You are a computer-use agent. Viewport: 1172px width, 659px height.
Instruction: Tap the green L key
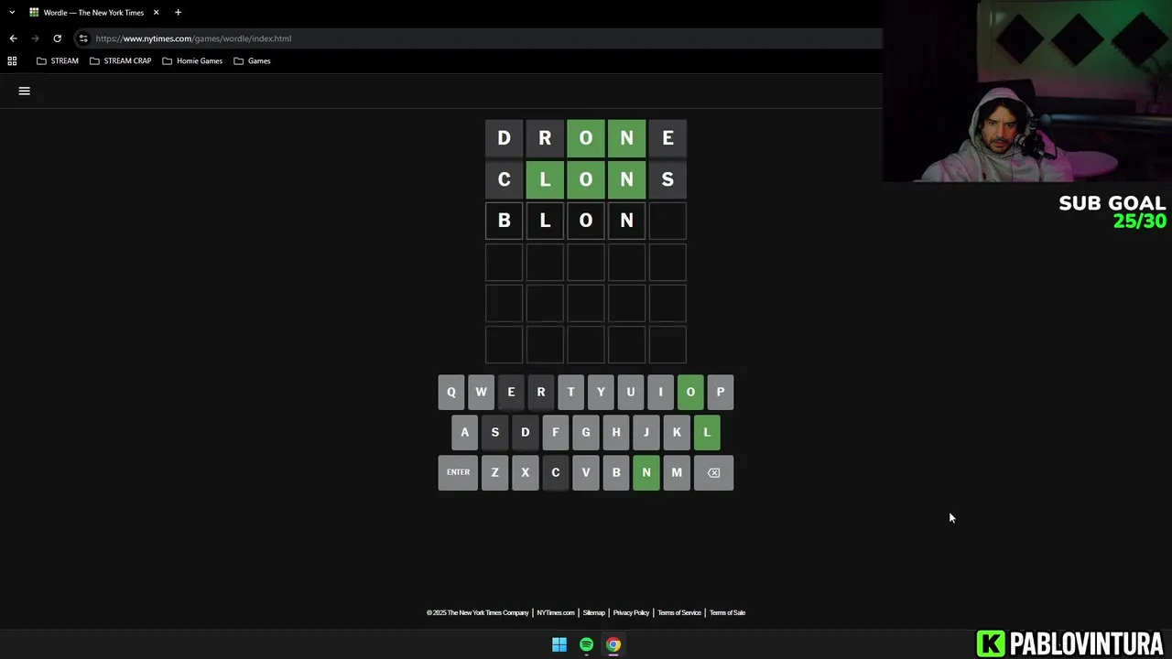[x=707, y=432]
